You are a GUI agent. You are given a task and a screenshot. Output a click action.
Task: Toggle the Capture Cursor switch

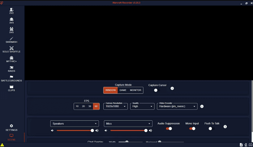click(x=157, y=90)
